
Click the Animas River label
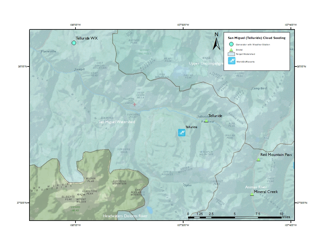[x=256, y=187]
